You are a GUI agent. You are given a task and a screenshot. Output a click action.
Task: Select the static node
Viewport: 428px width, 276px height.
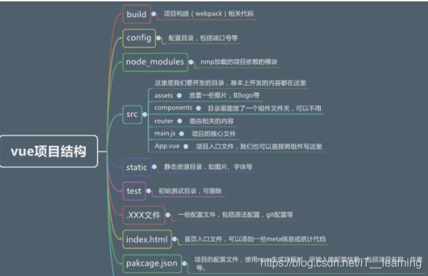point(136,167)
